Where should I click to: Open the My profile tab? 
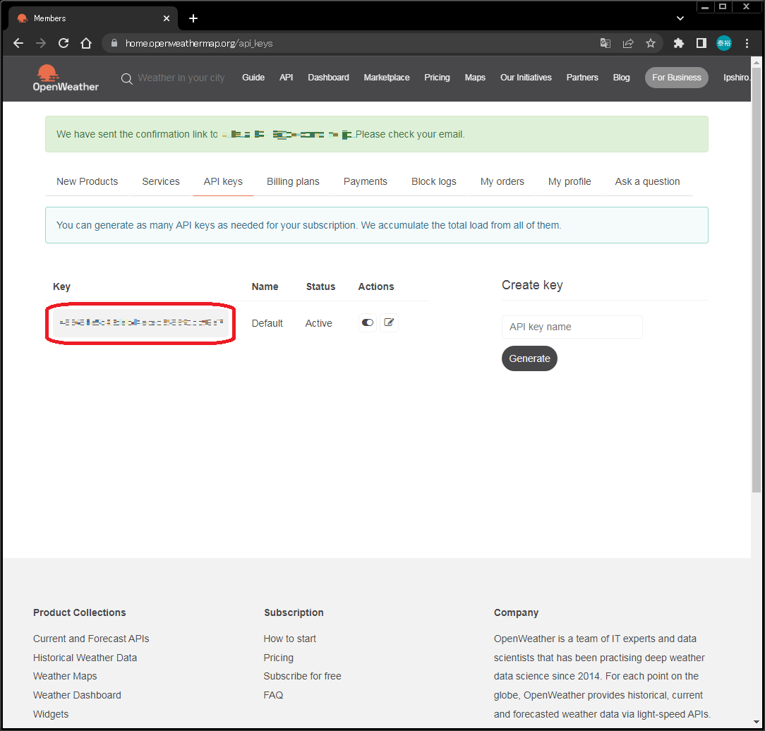tap(570, 181)
